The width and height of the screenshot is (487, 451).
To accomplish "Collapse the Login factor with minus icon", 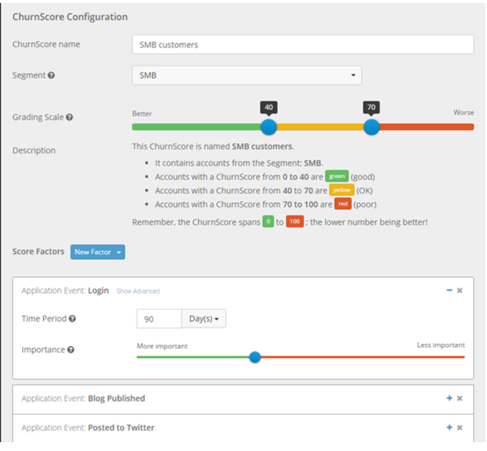I will [449, 291].
